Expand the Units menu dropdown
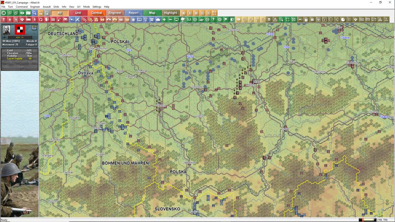This screenshot has height=222, width=395. pos(56,7)
